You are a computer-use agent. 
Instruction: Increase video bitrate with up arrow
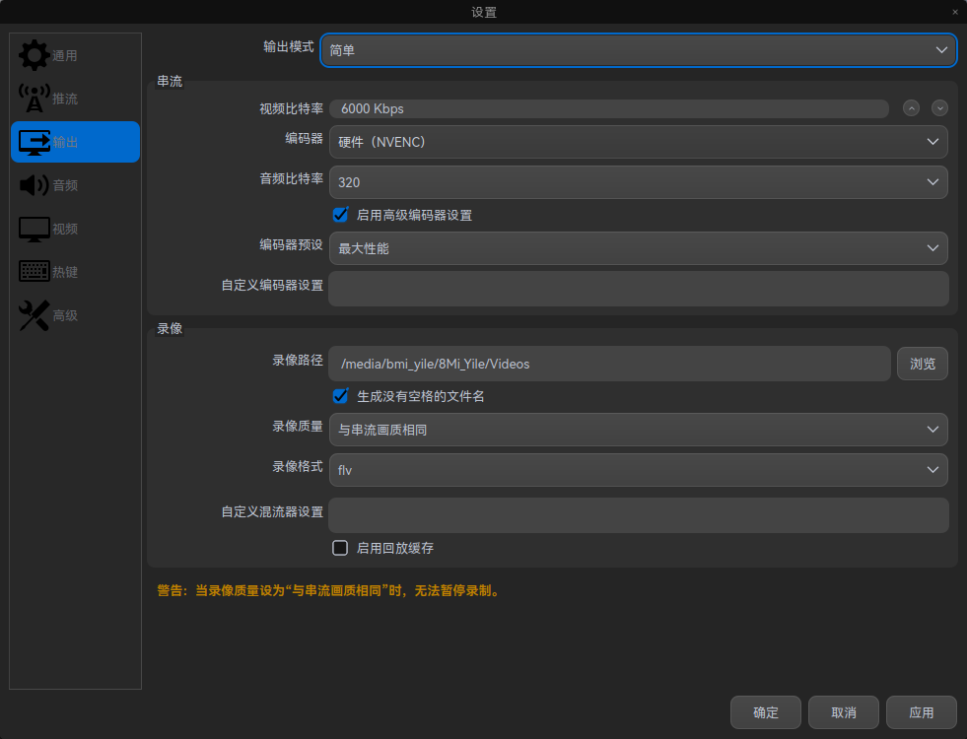click(x=911, y=108)
